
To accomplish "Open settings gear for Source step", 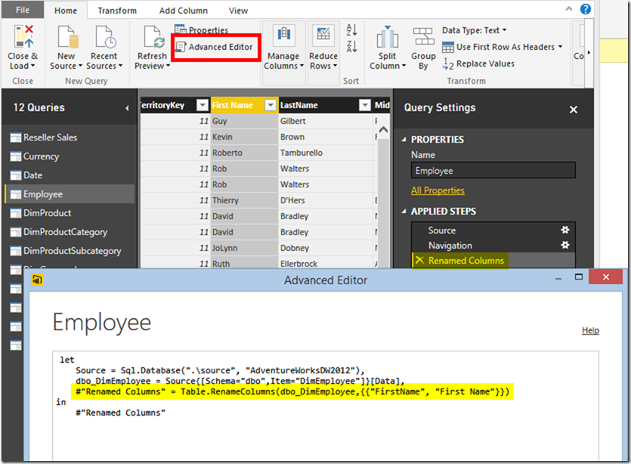I will [x=565, y=230].
